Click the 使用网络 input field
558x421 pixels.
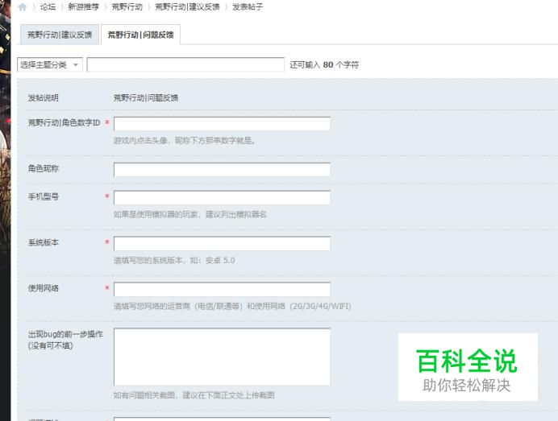[222, 289]
